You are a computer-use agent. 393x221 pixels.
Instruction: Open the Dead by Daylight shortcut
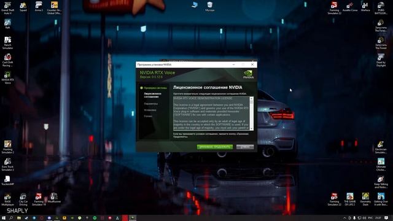pos(381,60)
